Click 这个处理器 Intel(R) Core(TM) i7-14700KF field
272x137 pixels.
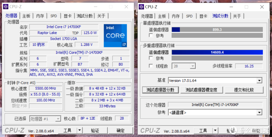pyautogui.click(x=215, y=105)
